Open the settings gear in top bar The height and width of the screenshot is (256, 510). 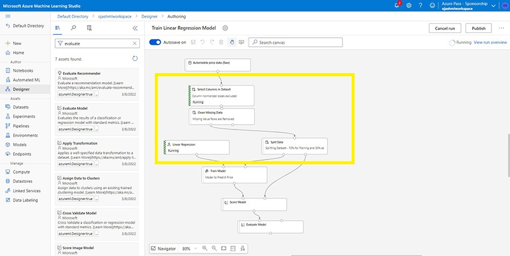pyautogui.click(x=409, y=5)
